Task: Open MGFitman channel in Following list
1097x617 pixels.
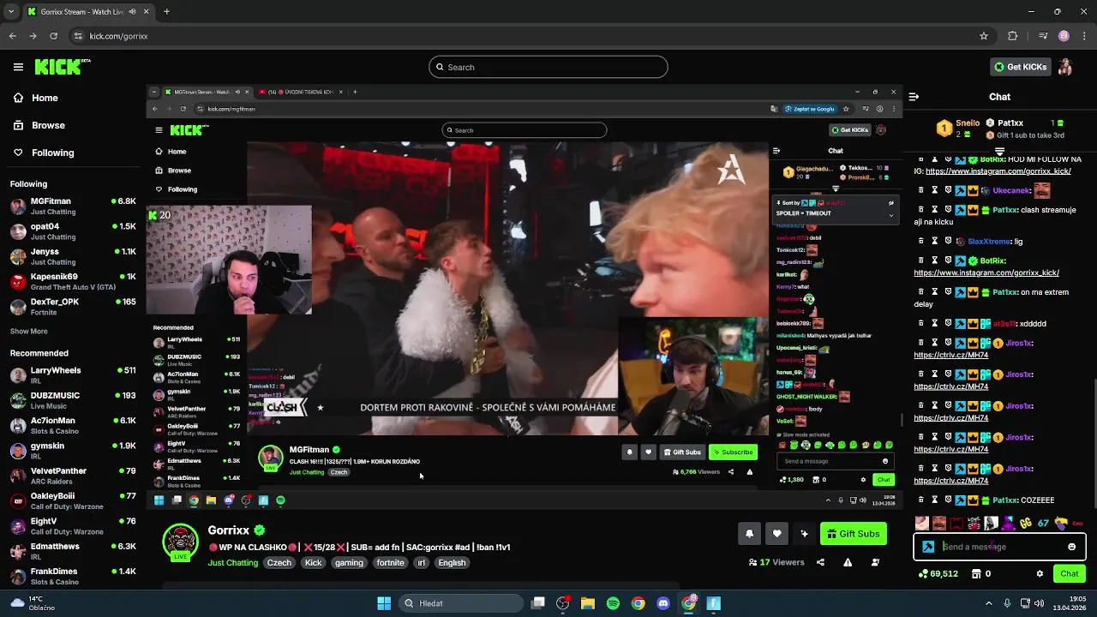Action: [x=72, y=206]
